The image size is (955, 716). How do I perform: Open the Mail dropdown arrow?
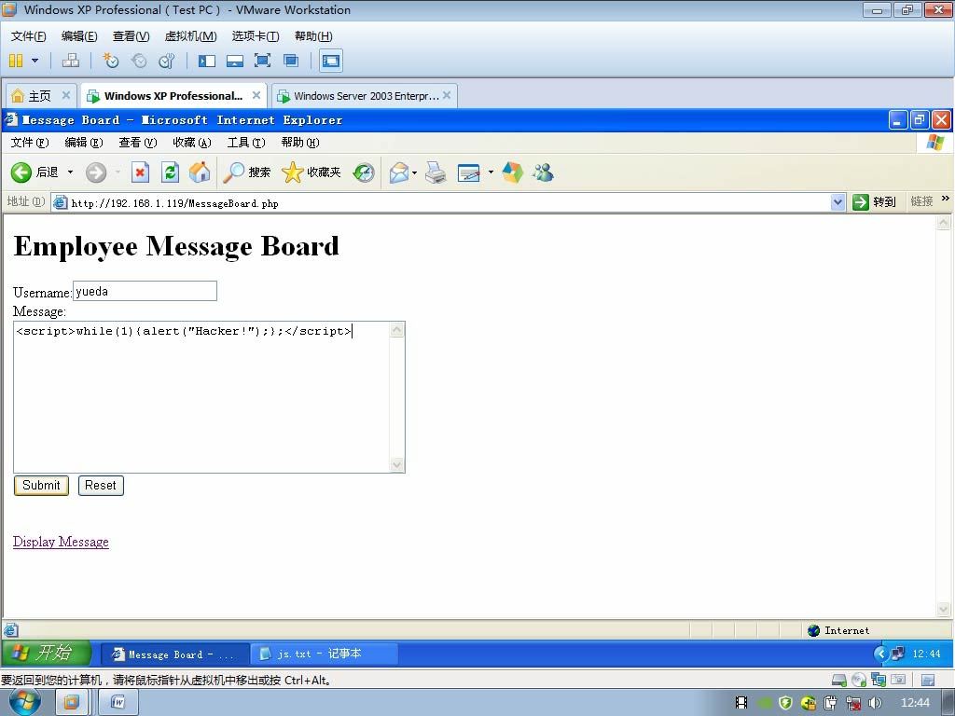415,172
